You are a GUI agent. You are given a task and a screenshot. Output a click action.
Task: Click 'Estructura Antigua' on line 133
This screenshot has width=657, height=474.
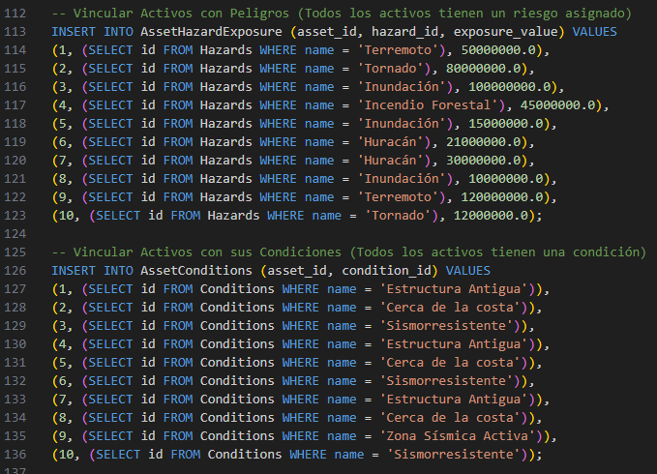[x=454, y=400]
